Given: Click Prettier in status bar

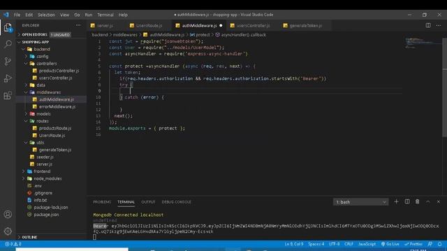Looking at the screenshot, I should (413, 244).
